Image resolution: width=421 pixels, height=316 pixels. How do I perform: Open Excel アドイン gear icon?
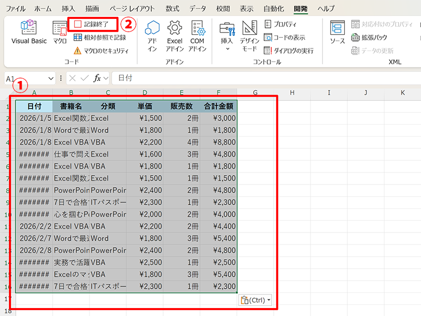tap(175, 35)
